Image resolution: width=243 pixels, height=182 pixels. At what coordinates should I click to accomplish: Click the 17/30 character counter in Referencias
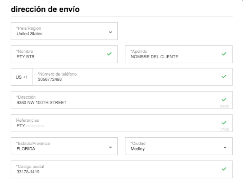point(224,129)
